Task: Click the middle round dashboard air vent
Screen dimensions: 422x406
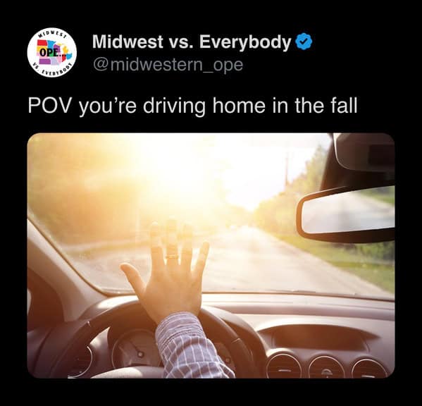Action: 326,367
